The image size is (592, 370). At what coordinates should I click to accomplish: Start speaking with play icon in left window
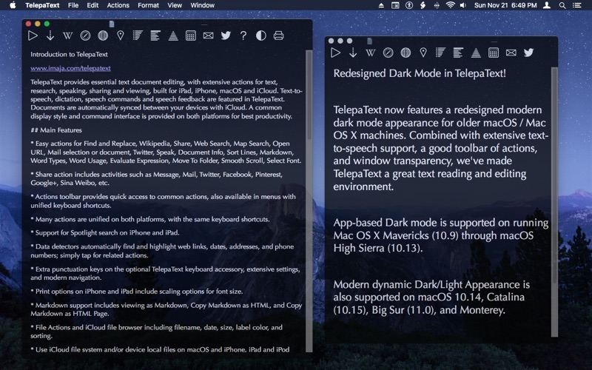(33, 36)
